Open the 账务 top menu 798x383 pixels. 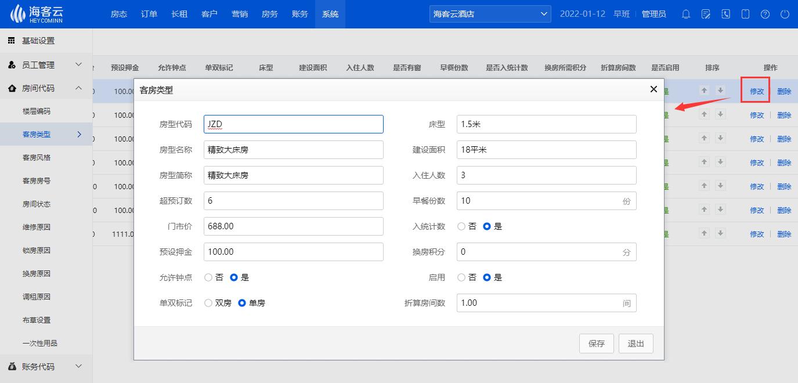[x=300, y=14]
